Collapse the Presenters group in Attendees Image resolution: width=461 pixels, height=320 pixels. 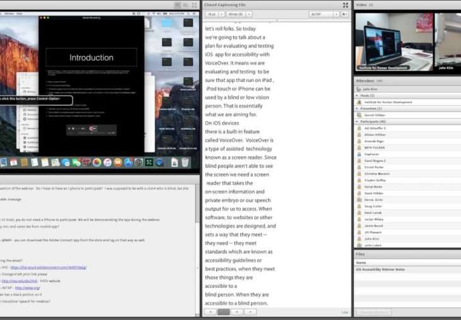point(358,108)
